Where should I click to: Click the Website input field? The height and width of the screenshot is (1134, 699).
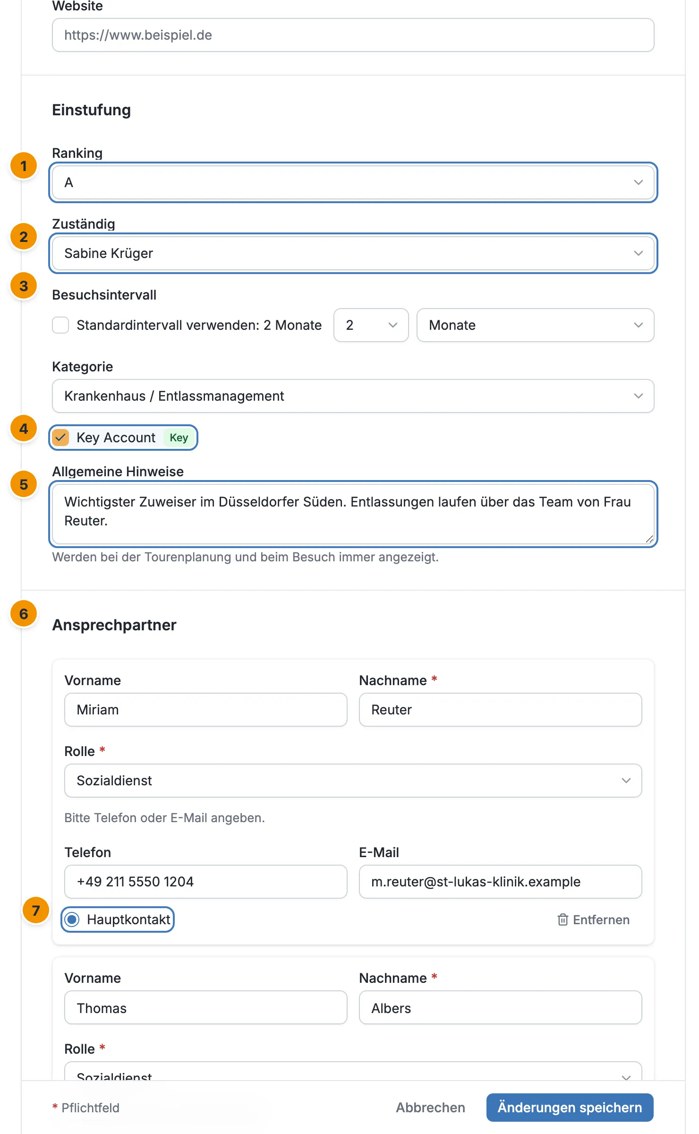point(353,35)
